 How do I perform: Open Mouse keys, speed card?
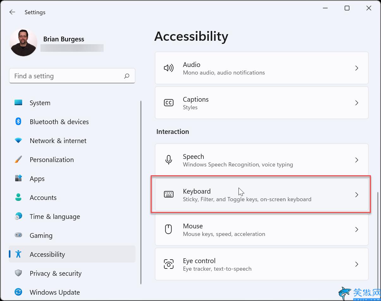(262, 229)
